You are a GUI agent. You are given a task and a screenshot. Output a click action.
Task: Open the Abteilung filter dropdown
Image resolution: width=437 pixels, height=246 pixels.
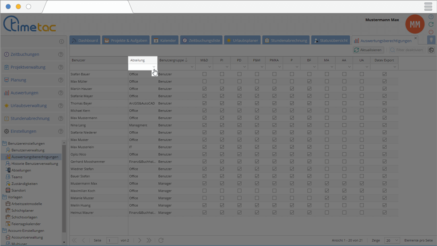point(154,67)
